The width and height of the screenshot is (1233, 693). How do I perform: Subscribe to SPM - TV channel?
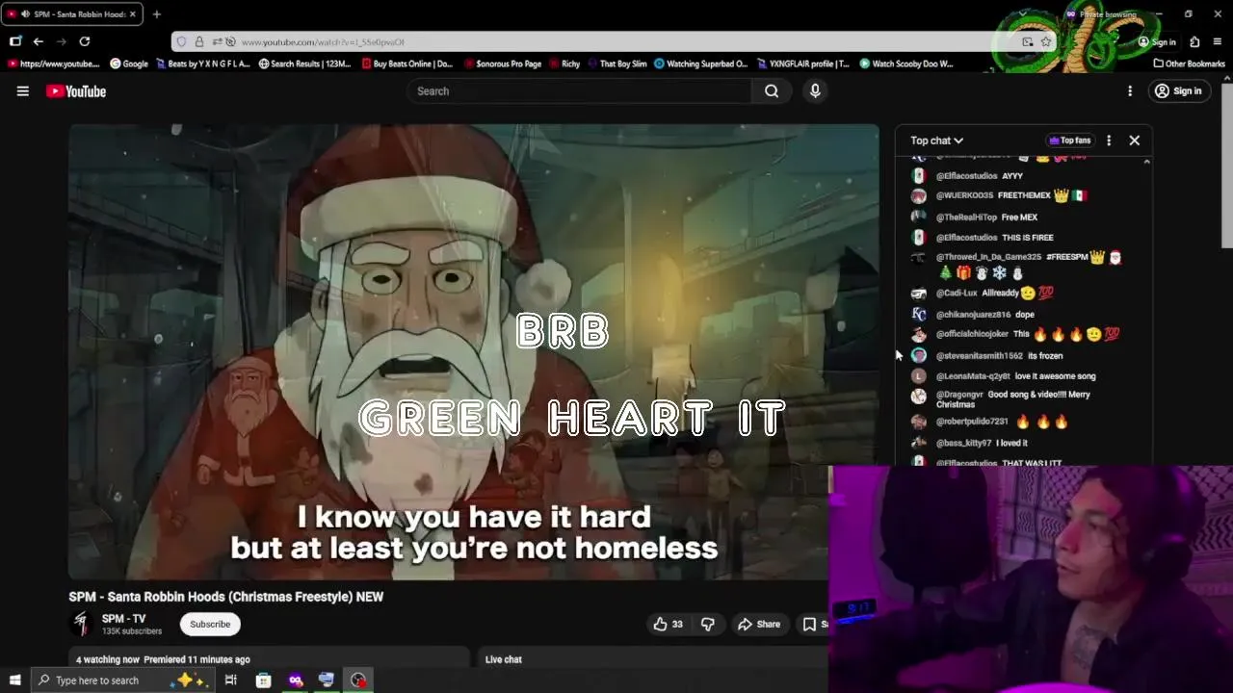pyautogui.click(x=210, y=624)
